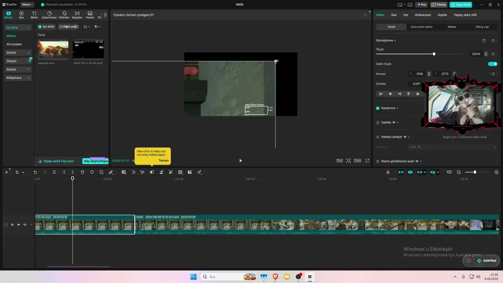Open the Efektler effects panel
This screenshot has height=283, width=503.
pos(64,15)
